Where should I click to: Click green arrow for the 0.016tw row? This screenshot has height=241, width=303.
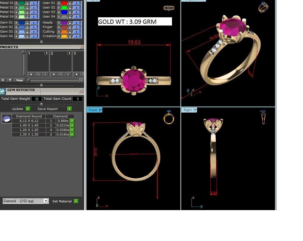click(72, 134)
